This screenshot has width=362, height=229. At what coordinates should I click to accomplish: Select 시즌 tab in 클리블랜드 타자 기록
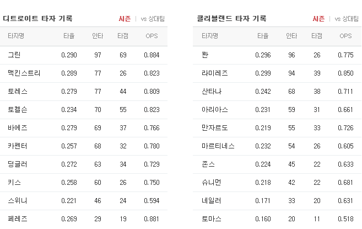[318, 19]
